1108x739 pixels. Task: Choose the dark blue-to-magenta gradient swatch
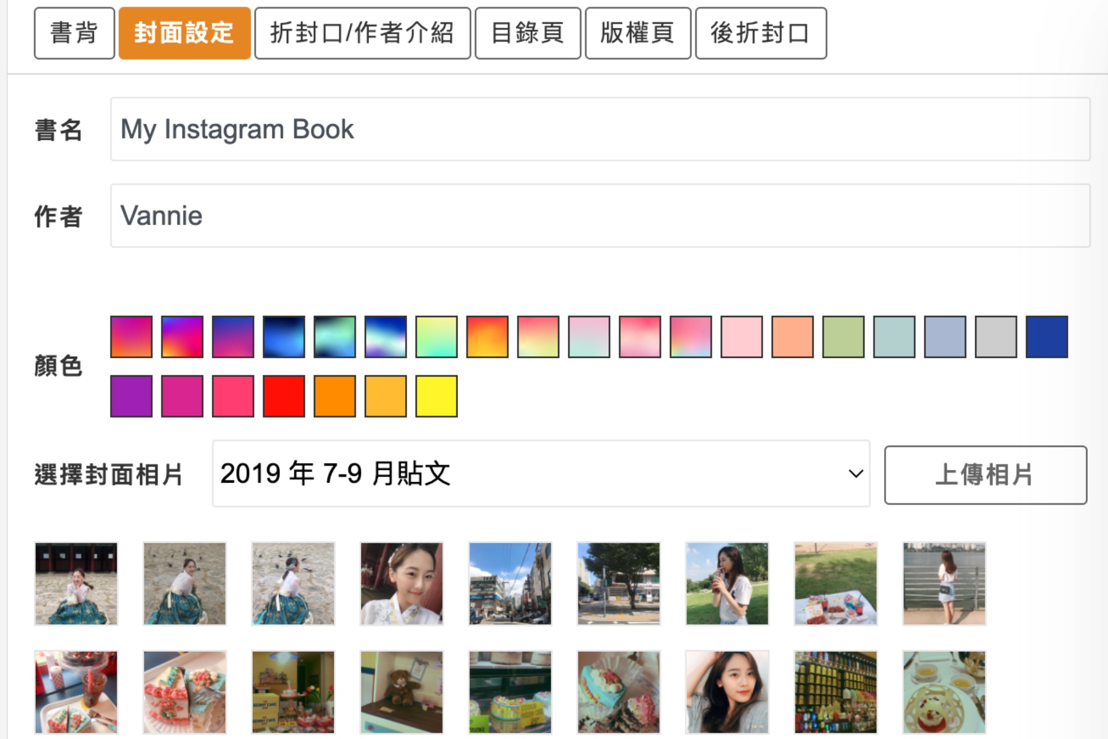[233, 337]
